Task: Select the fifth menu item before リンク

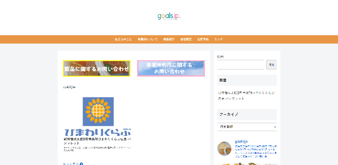Action: pyautogui.click(x=203, y=39)
